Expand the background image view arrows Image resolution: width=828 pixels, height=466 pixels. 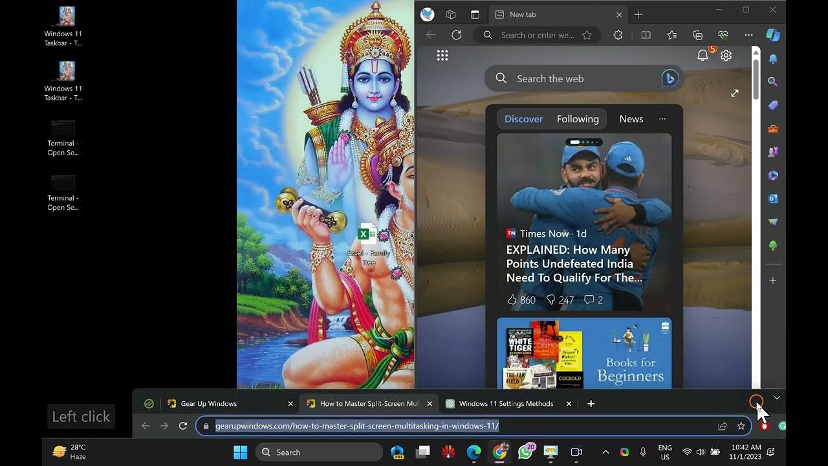[x=735, y=93]
